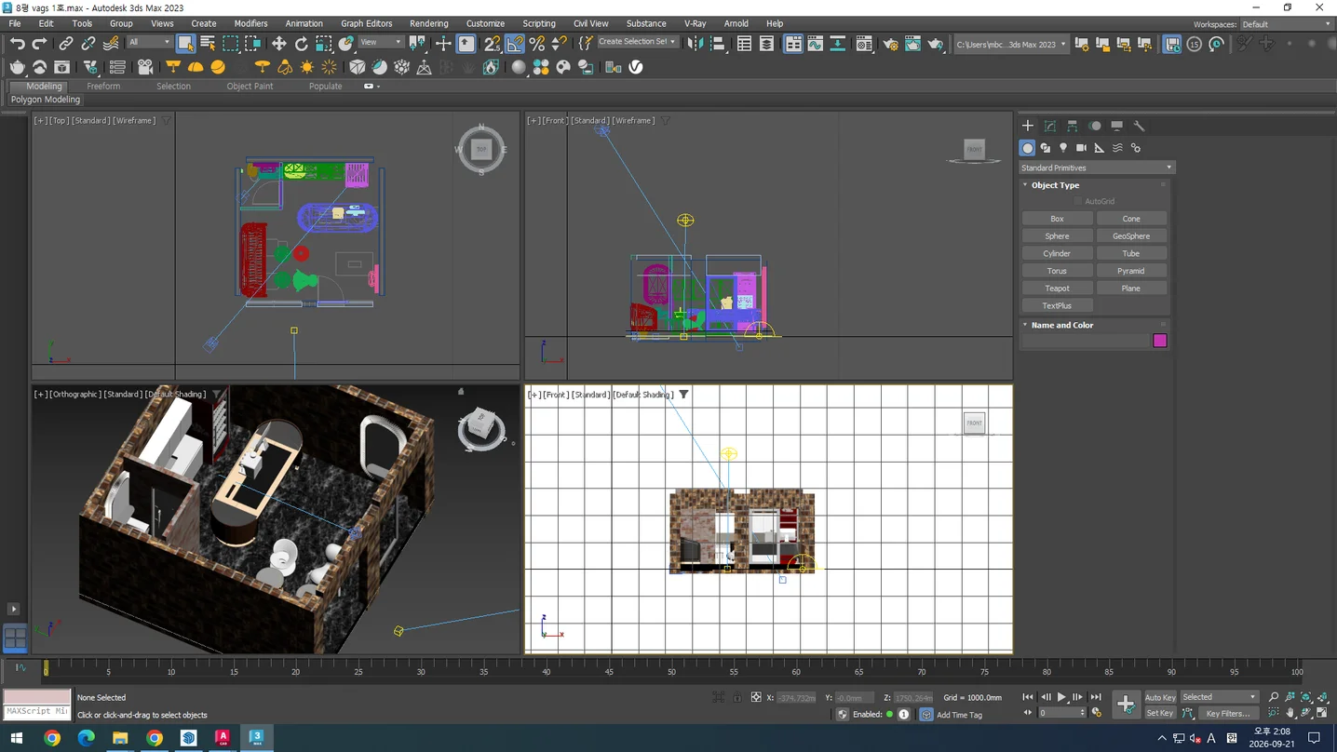Switch to Hierarchy panel icon
The width and height of the screenshot is (1337, 752).
point(1073,126)
